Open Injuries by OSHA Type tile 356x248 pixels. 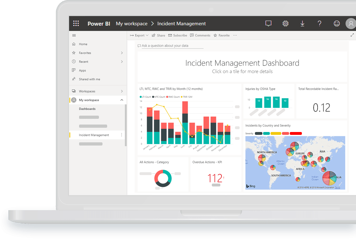pos(268,101)
